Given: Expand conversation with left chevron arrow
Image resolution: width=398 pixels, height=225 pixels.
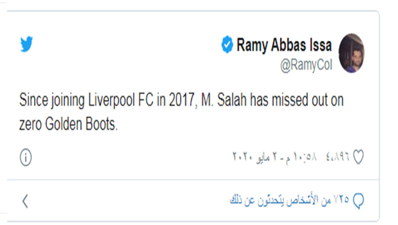Looking at the screenshot, I should (25, 201).
